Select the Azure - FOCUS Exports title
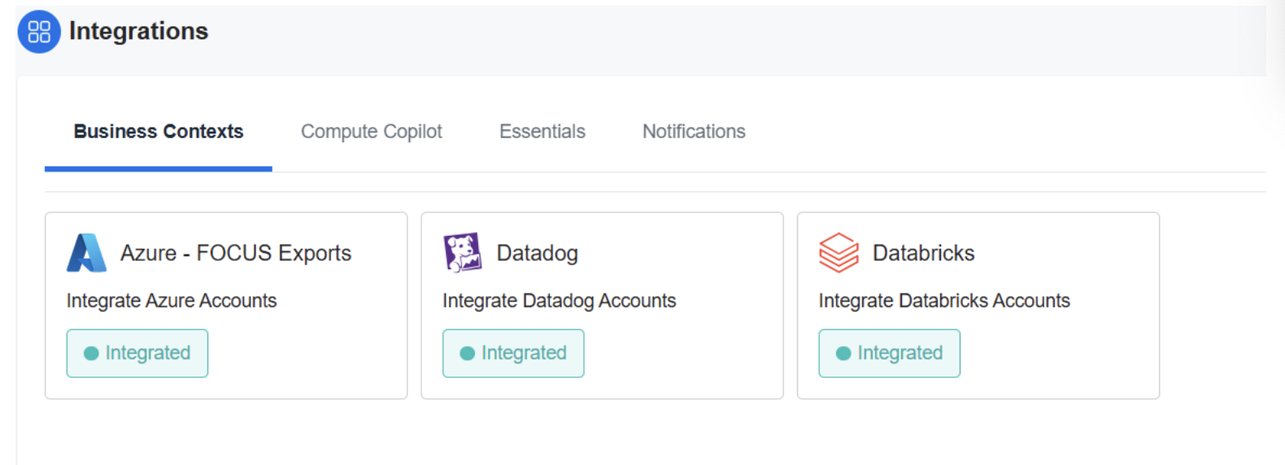The width and height of the screenshot is (1285, 465). 236,253
